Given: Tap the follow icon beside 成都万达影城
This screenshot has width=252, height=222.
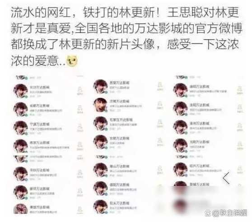Looking at the screenshot, I should click(80, 109).
